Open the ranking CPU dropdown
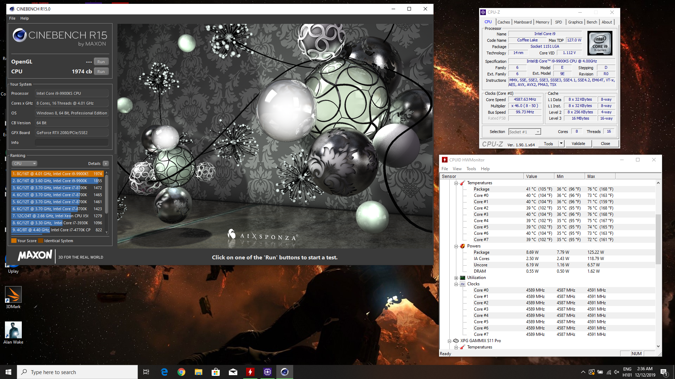Image resolution: width=675 pixels, height=379 pixels. 24,164
